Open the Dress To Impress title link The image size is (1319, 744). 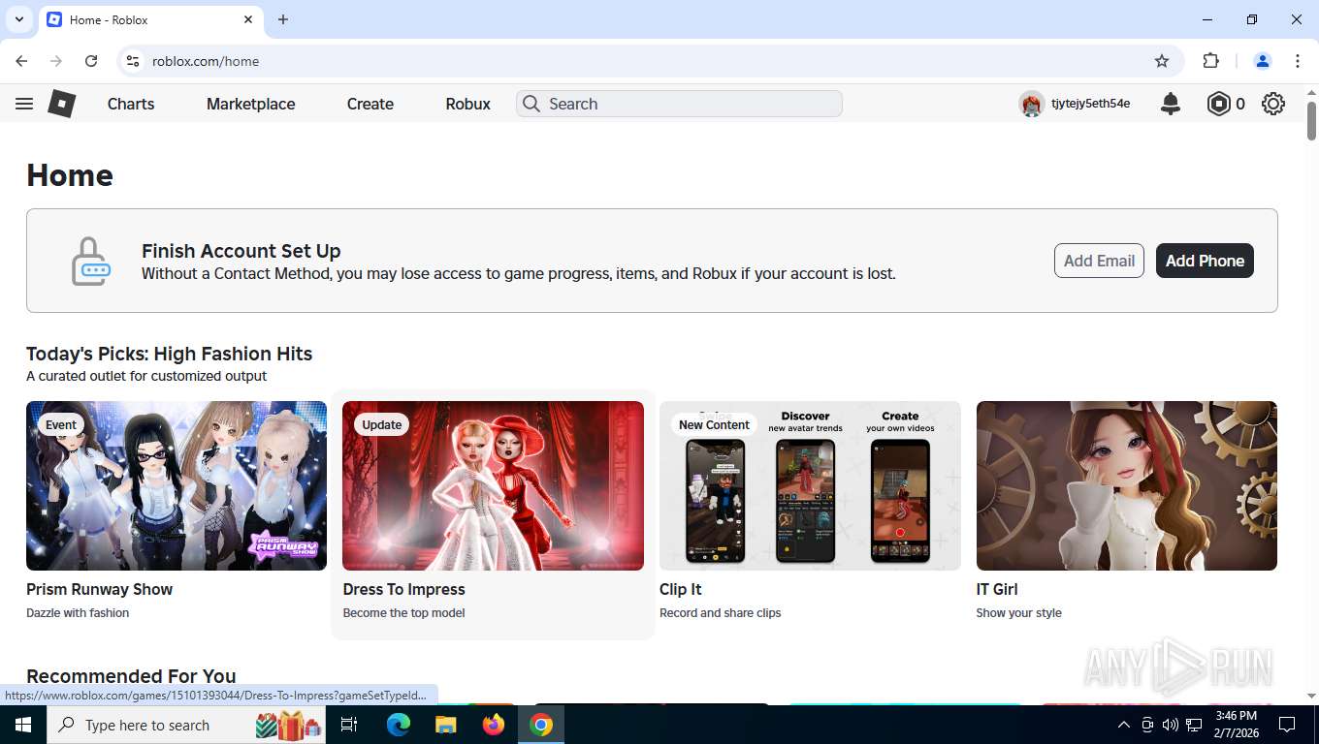[x=403, y=589]
